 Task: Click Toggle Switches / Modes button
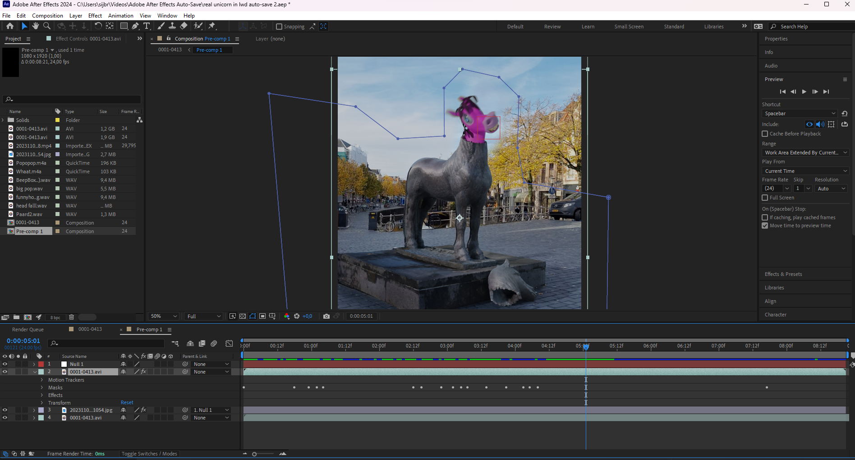click(149, 454)
